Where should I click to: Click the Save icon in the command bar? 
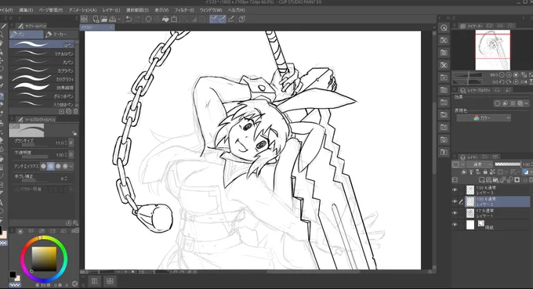[112, 19]
